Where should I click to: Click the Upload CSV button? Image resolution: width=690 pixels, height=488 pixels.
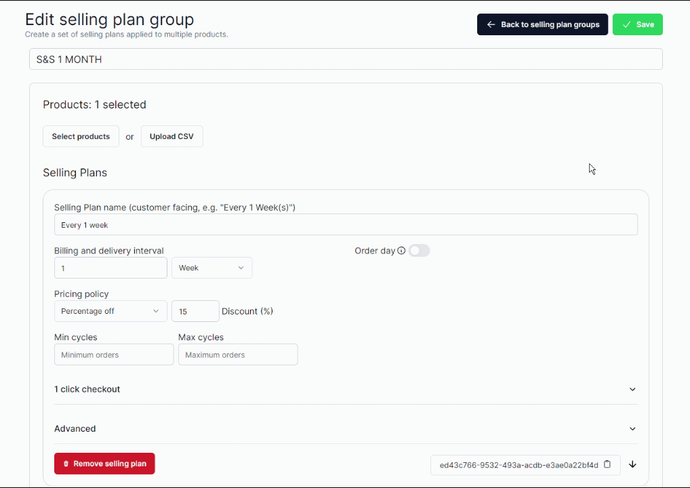tap(171, 136)
